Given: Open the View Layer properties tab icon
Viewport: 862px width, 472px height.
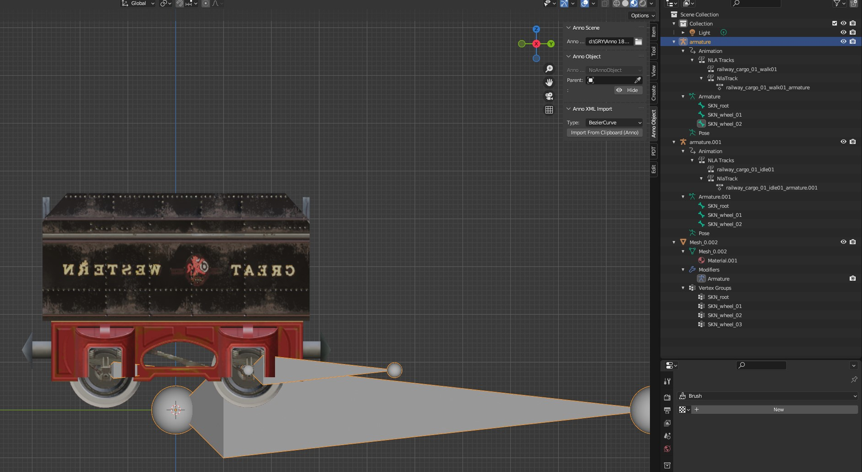Looking at the screenshot, I should coord(667,423).
